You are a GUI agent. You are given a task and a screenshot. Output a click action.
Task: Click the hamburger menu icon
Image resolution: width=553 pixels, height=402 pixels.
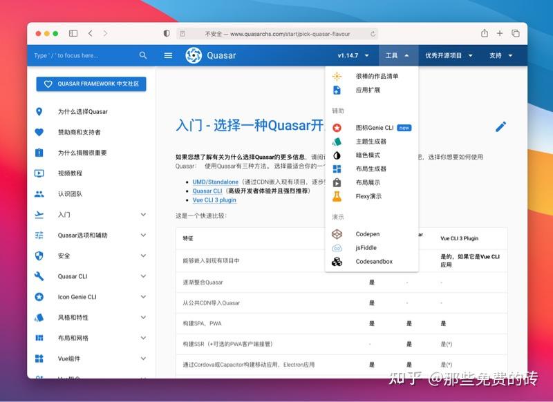(168, 55)
